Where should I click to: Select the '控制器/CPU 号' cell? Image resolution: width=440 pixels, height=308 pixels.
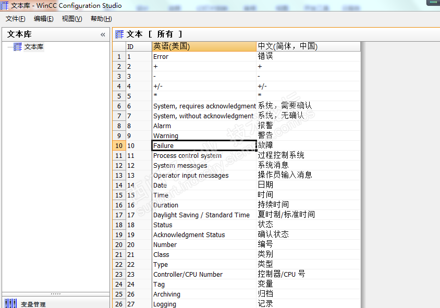point(309,275)
